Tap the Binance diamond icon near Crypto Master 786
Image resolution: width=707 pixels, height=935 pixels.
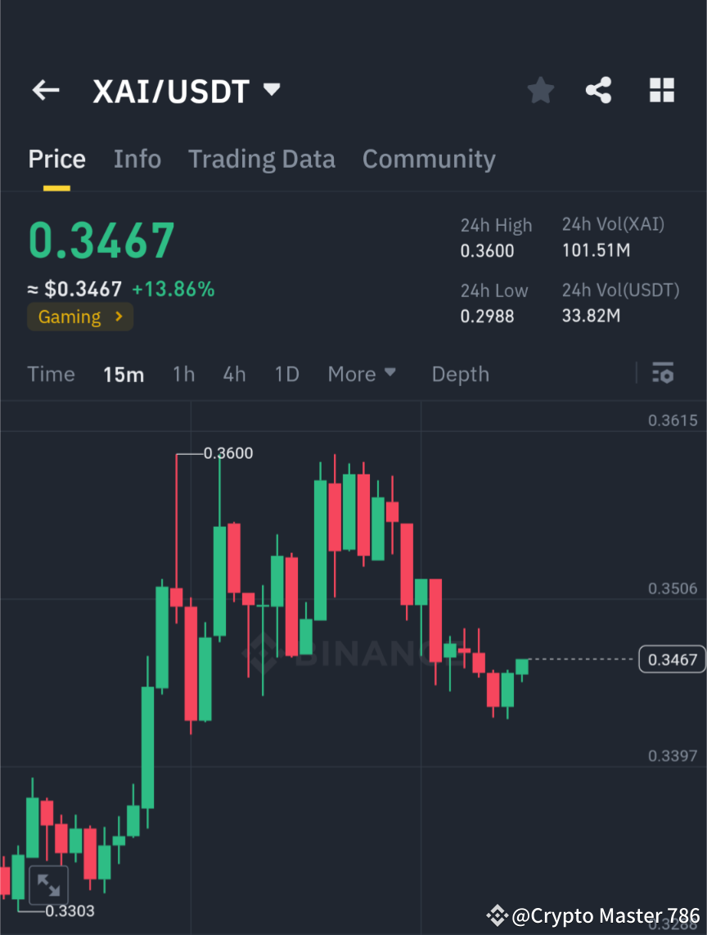(x=497, y=915)
